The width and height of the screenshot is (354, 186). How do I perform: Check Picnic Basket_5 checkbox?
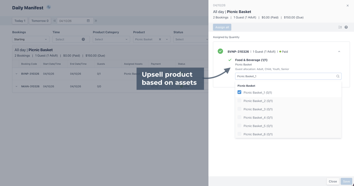(x=239, y=126)
